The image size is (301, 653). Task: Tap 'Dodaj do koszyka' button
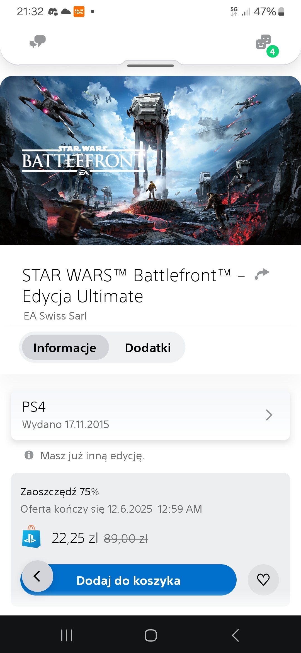(x=128, y=580)
